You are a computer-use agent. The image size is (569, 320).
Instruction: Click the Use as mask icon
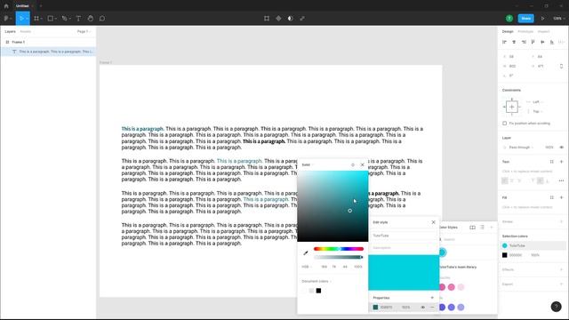tap(290, 19)
